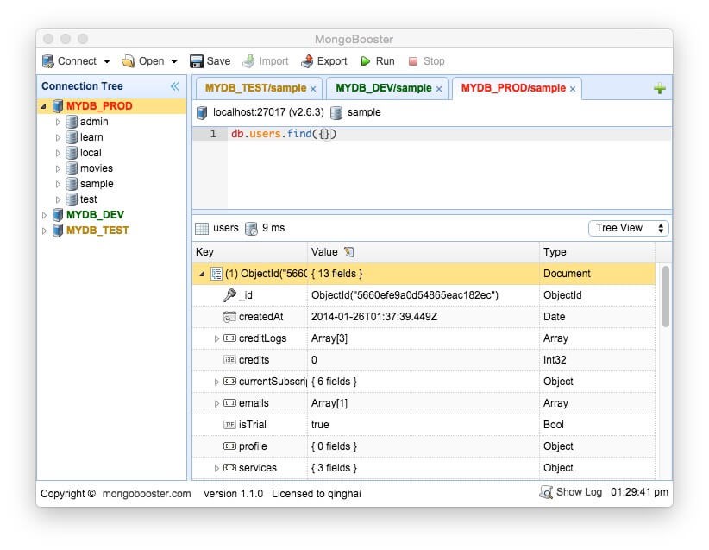The width and height of the screenshot is (709, 550).
Task: Click the Run button label
Action: point(386,61)
